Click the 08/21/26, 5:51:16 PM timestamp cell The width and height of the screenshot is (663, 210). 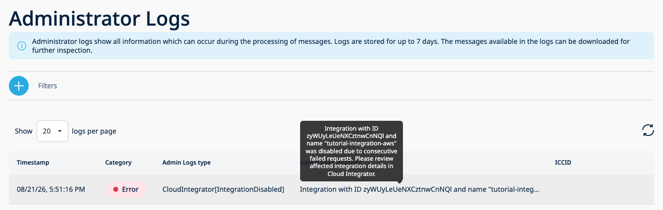(x=51, y=189)
